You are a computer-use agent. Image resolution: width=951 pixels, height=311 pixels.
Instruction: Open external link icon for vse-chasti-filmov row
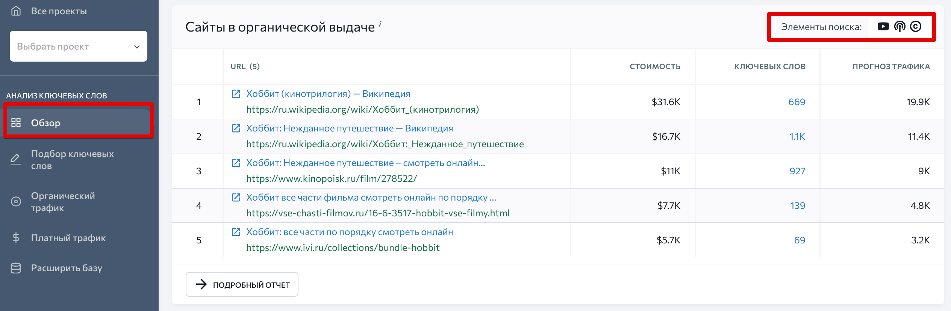[236, 198]
